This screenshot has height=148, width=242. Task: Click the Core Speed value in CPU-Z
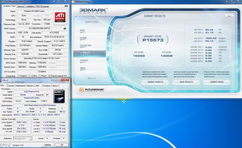click(21, 122)
